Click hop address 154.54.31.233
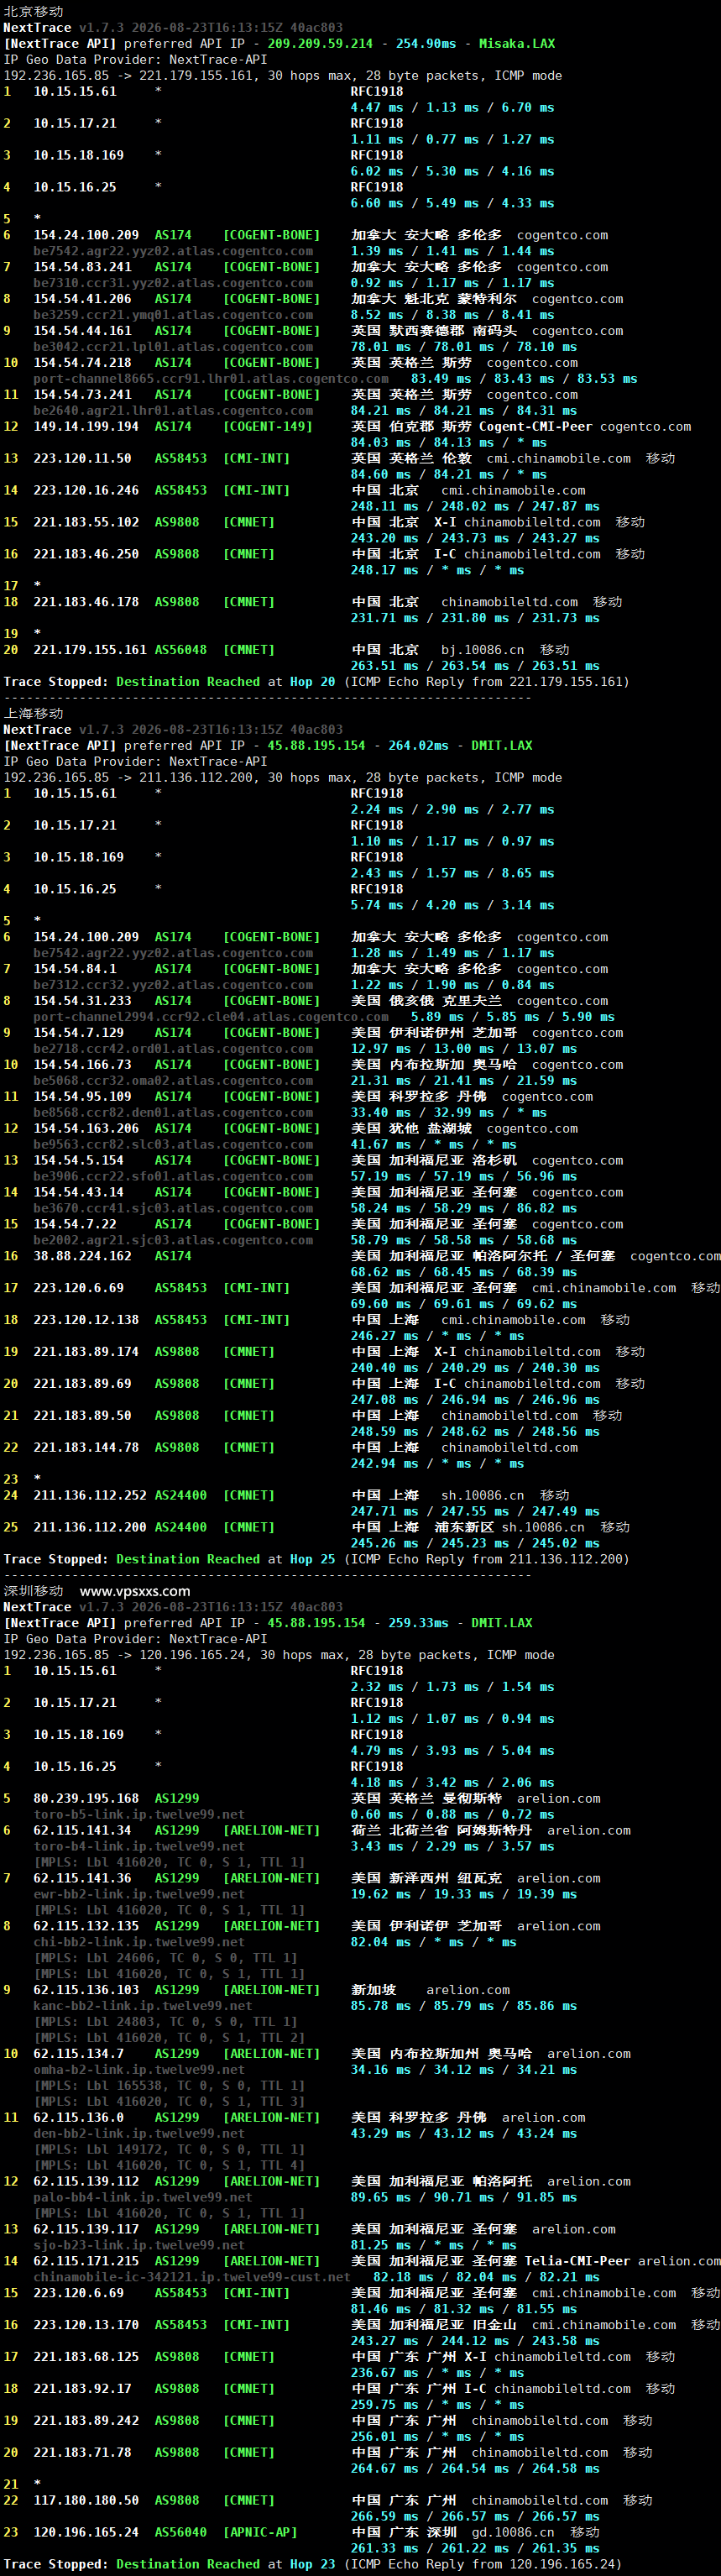 (82, 1001)
